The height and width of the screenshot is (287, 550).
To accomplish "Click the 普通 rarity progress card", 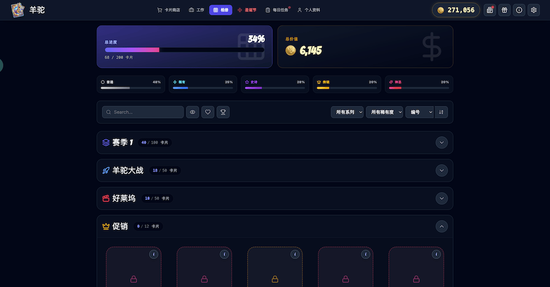I will pos(131,84).
